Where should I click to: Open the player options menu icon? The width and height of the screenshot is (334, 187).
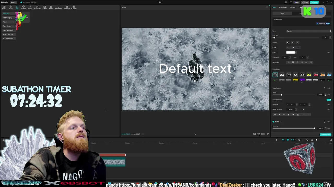(267, 7)
